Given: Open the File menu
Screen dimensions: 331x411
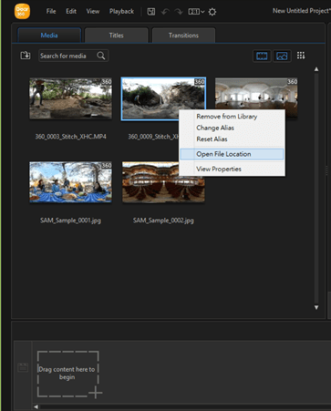Looking at the screenshot, I should [x=51, y=11].
